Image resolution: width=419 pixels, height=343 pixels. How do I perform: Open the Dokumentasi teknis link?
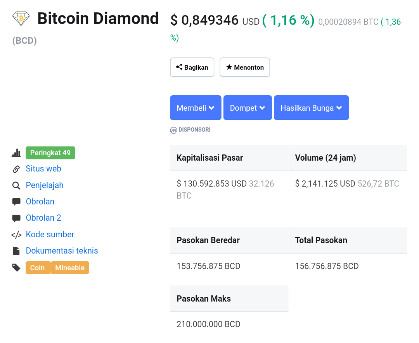(62, 251)
